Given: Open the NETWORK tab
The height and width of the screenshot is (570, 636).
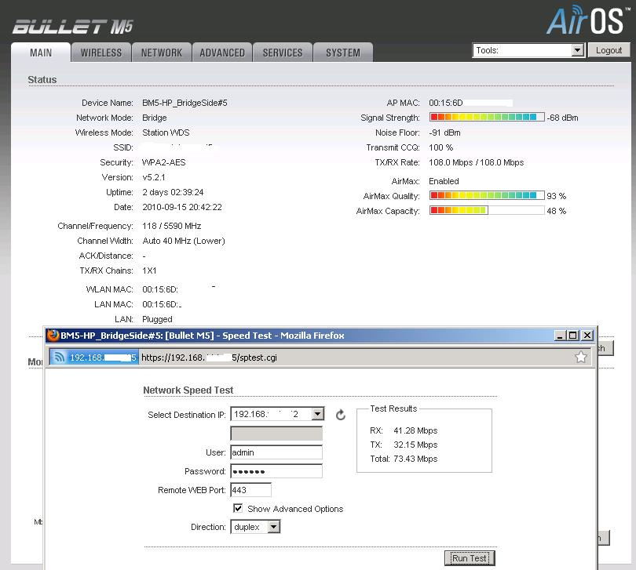Looking at the screenshot, I should click(x=162, y=53).
